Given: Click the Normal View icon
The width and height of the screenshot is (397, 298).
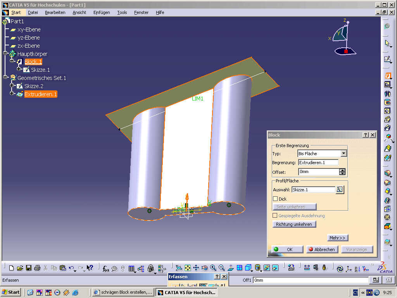Looking at the screenshot, I should pos(231,268).
